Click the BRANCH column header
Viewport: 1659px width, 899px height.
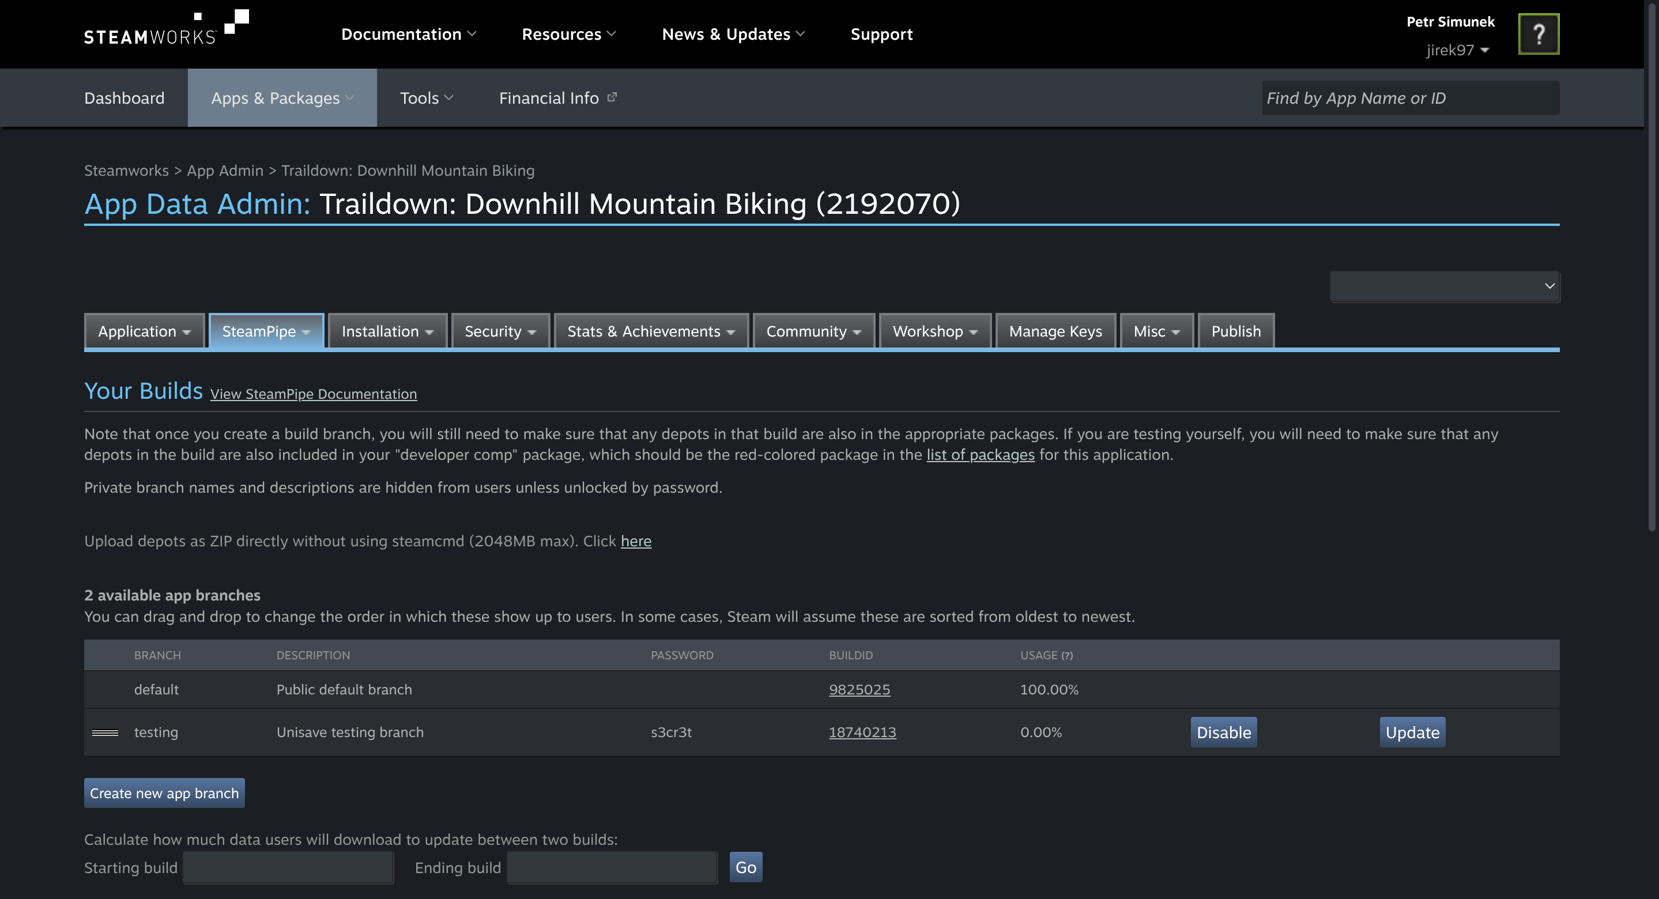point(157,656)
